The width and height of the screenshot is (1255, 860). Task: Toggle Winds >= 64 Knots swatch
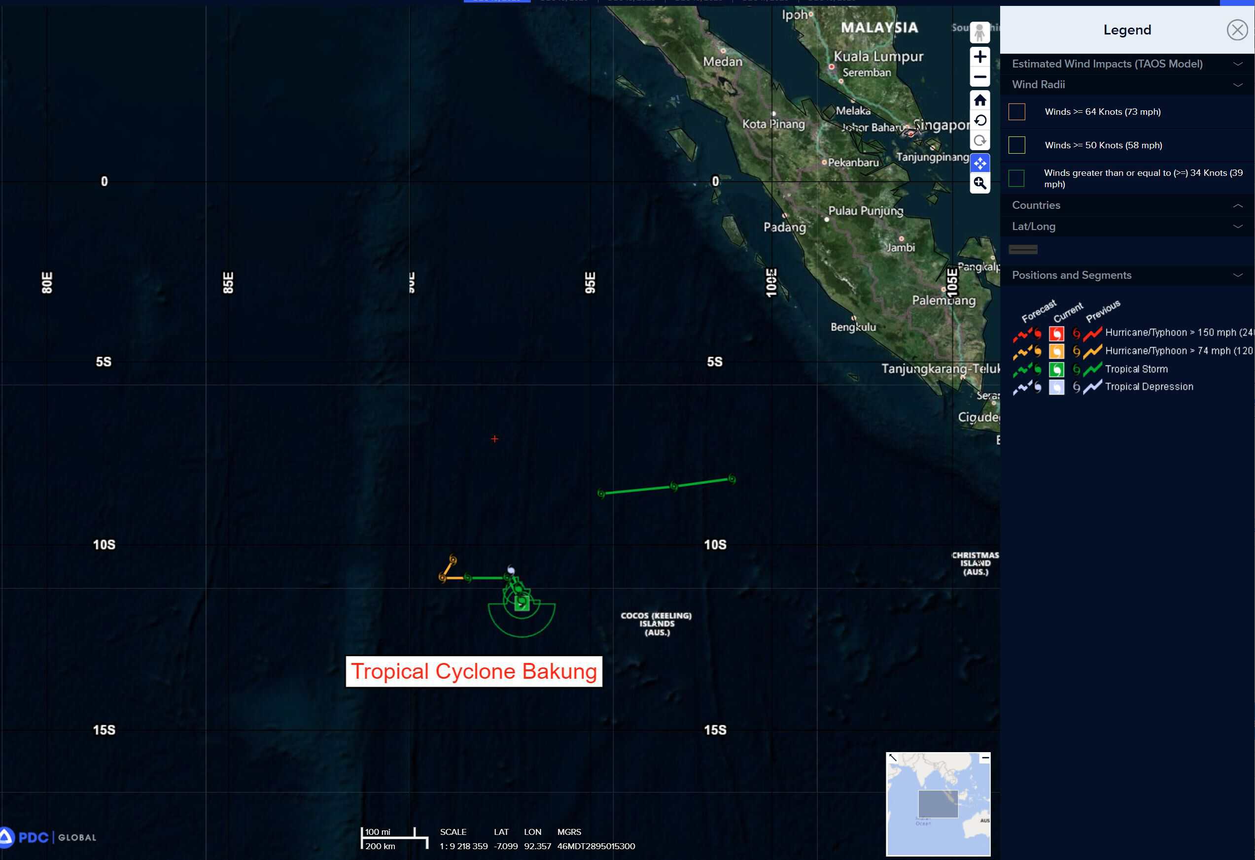tap(1017, 112)
